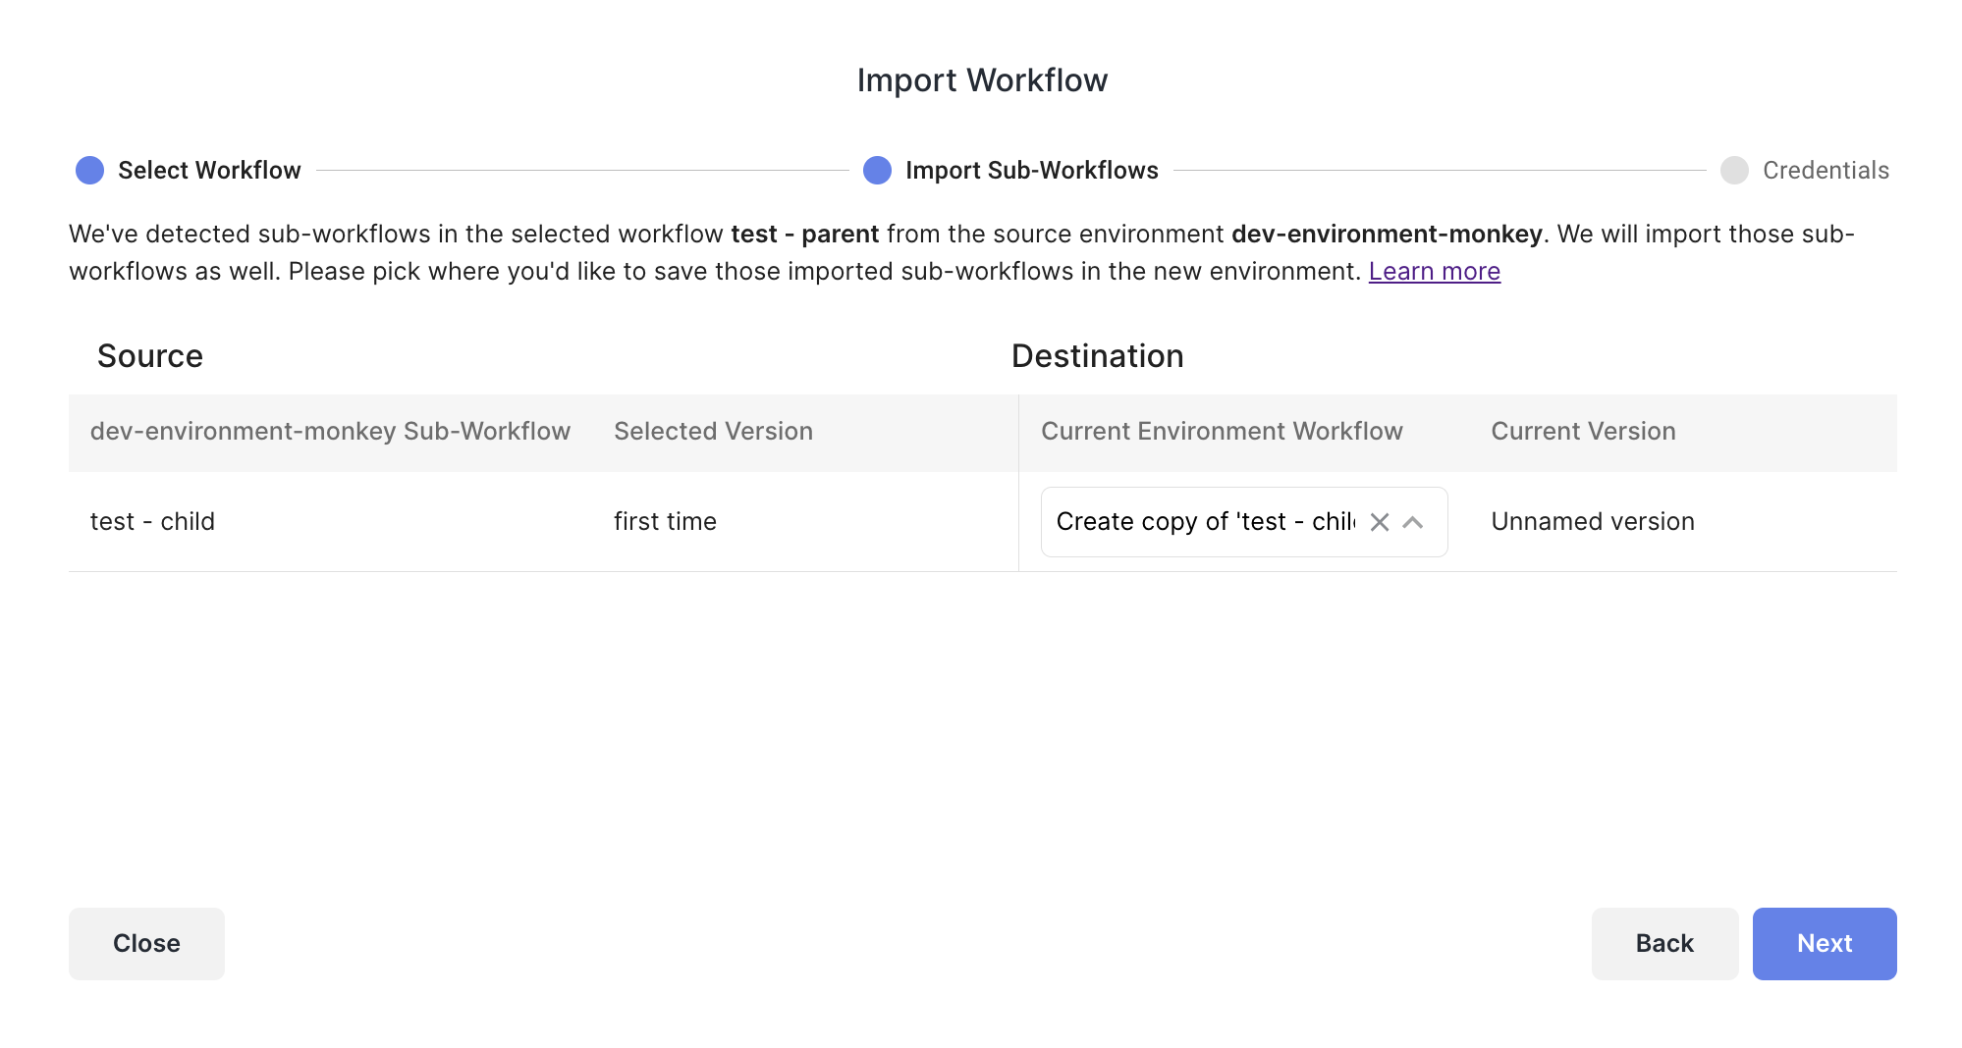This screenshot has height=1048, width=1962.
Task: Click the Selected Version column header
Action: [x=713, y=431]
